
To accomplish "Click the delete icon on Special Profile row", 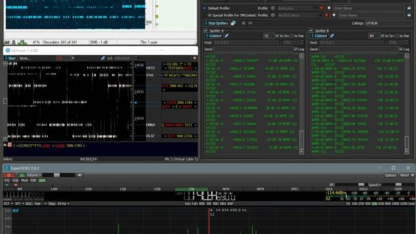I will click(326, 16).
